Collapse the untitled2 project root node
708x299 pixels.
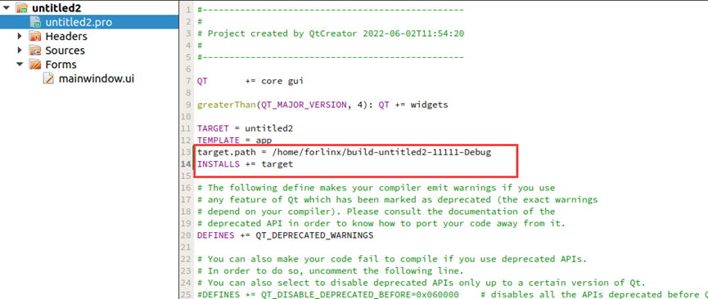(x=6, y=7)
